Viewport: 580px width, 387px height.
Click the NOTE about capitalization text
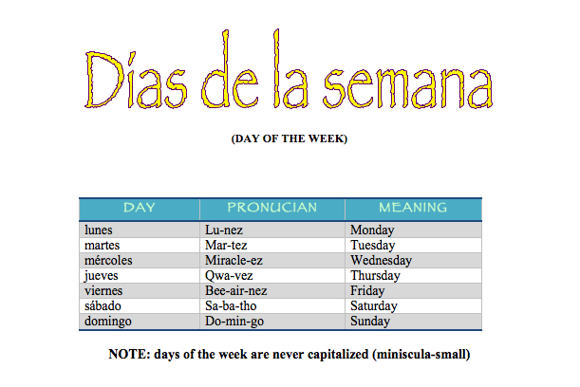[x=290, y=355]
